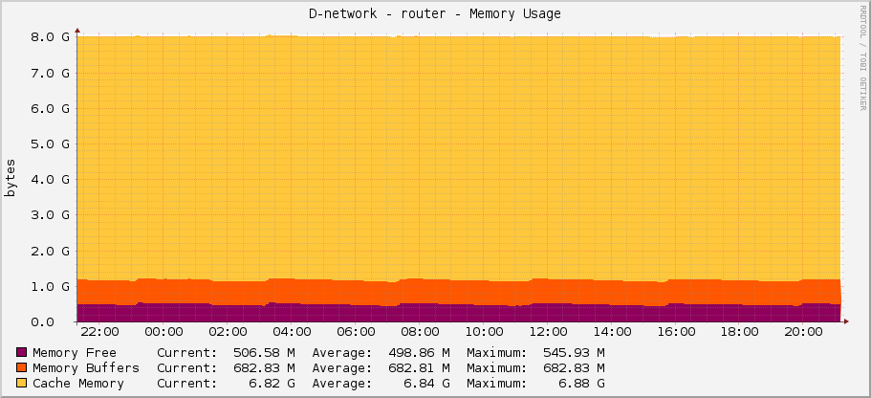
Task: Click the '06:00' time axis label
Action: [356, 332]
